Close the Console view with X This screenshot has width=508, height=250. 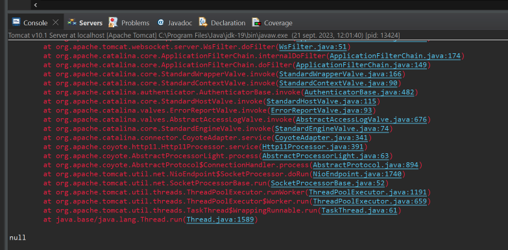click(56, 22)
